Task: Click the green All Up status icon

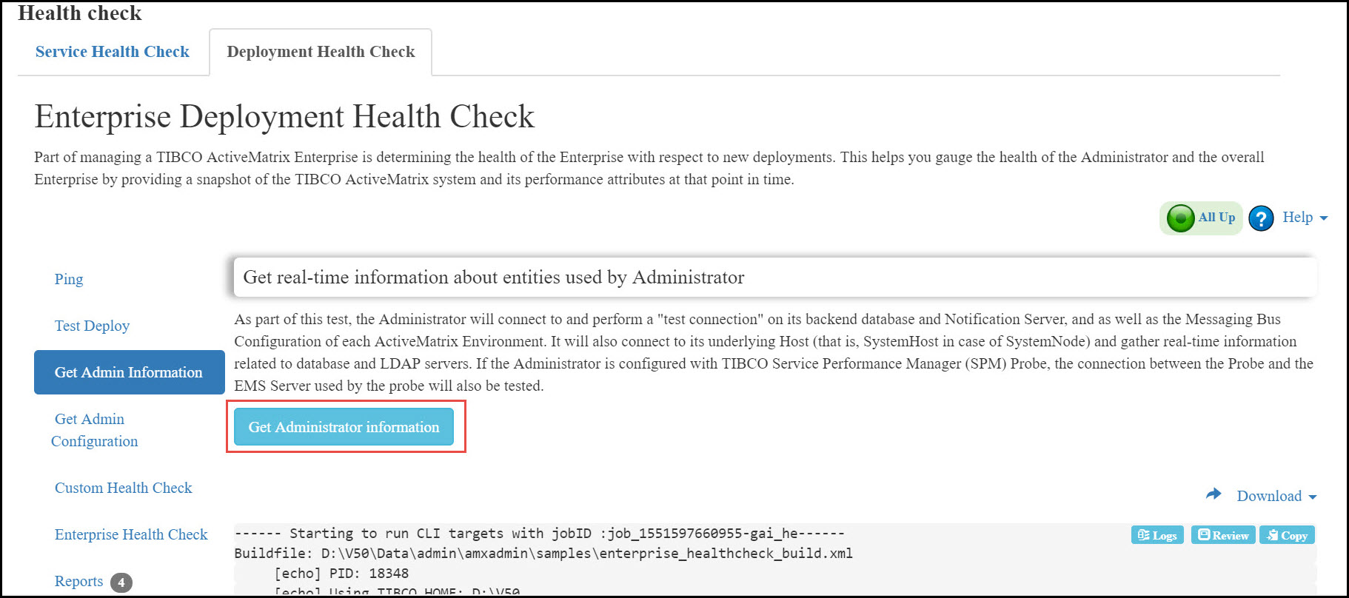Action: point(1180,218)
